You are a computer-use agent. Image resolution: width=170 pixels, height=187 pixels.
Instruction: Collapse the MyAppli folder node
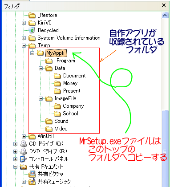pyautogui.click(x=32, y=53)
